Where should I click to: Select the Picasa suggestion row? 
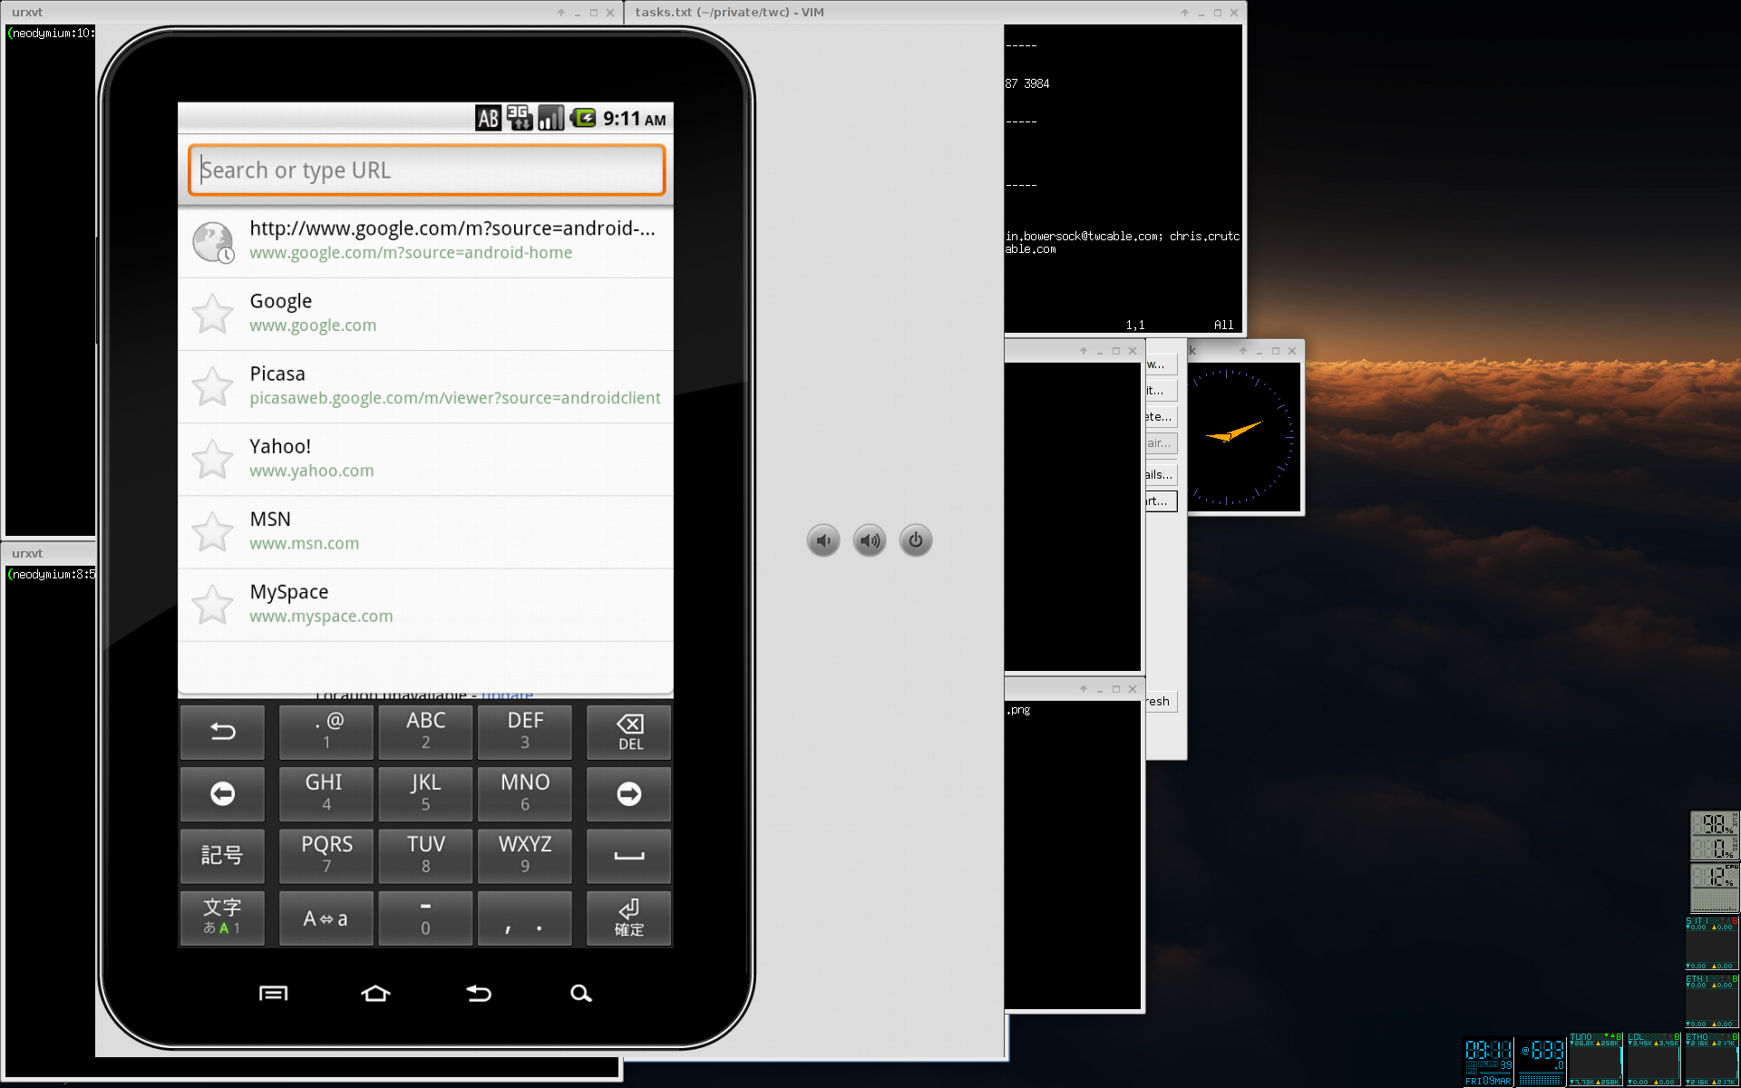click(425, 386)
